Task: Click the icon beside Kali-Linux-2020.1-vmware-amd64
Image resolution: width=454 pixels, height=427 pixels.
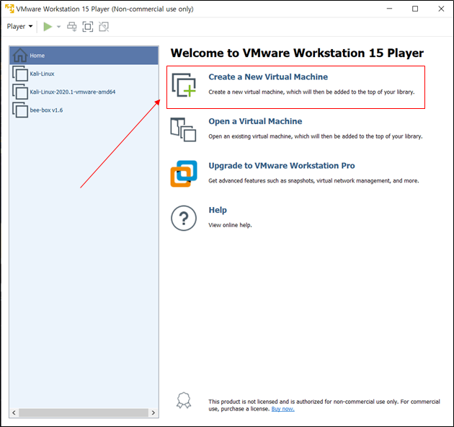Action: (x=20, y=92)
